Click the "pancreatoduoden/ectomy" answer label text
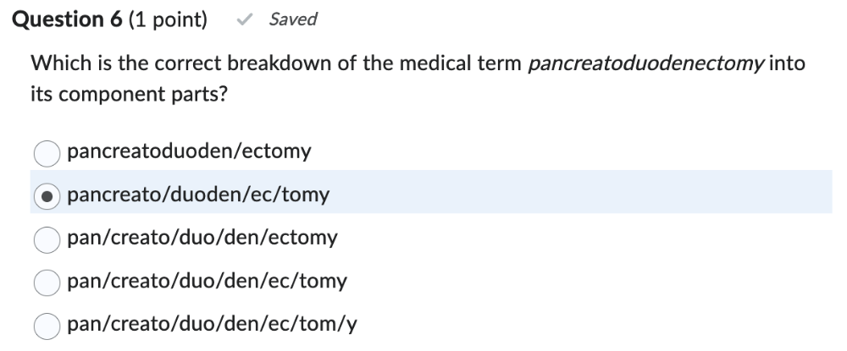Screen dimensions: 847x351 coord(189,152)
